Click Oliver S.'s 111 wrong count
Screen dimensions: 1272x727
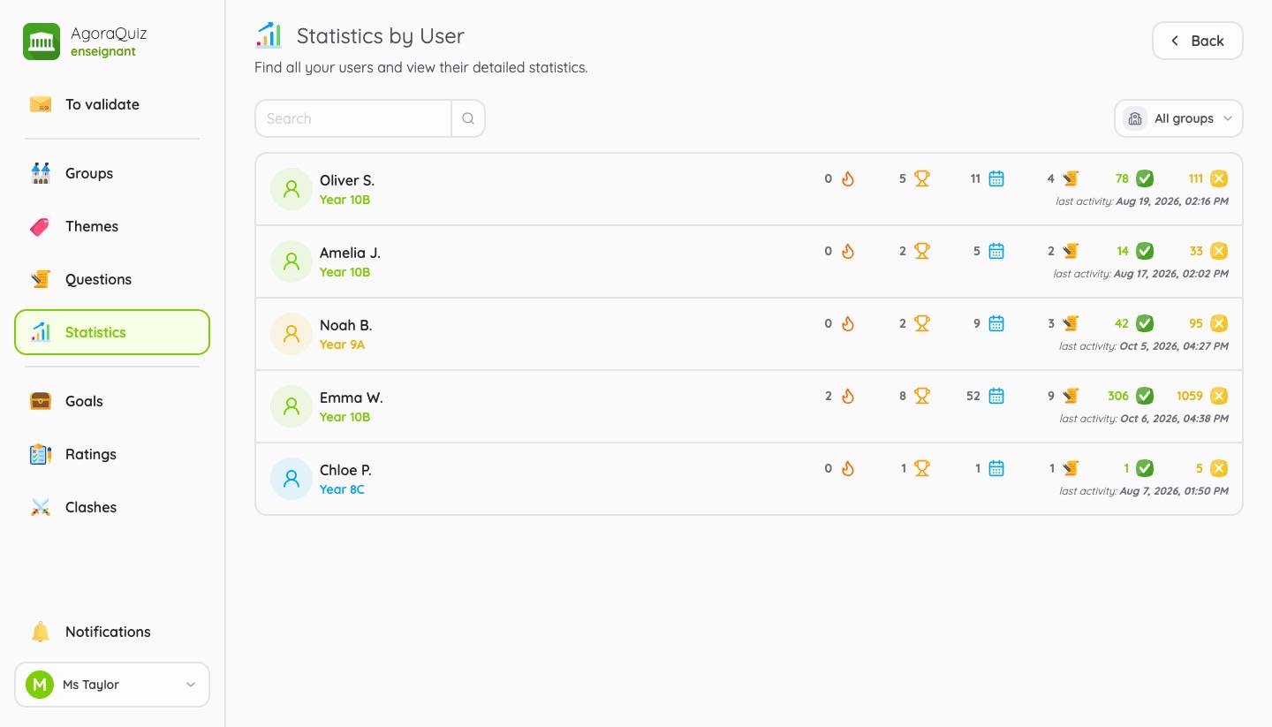coord(1196,178)
